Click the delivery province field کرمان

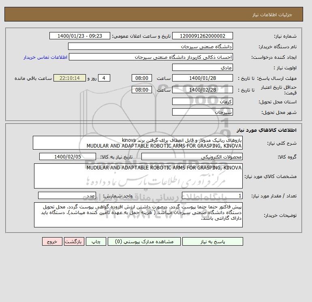point(202,101)
